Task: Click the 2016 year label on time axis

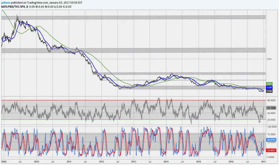Action: [x=231, y=162]
